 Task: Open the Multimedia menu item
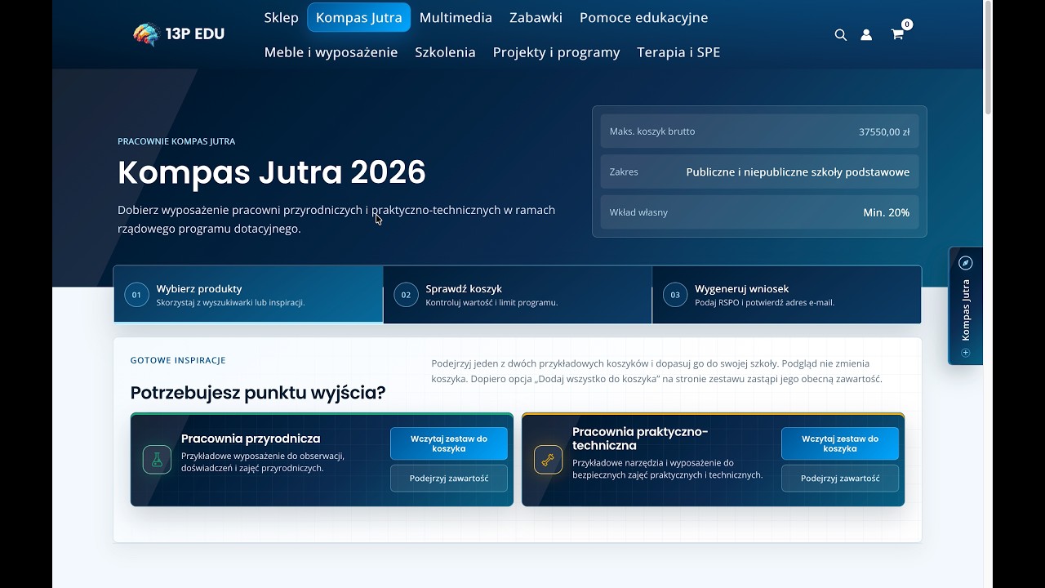[456, 17]
